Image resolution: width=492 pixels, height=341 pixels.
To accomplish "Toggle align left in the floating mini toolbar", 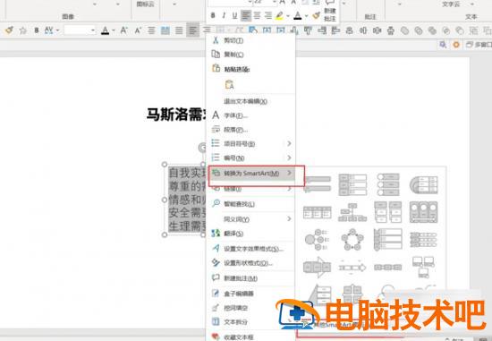I will 246,15.
